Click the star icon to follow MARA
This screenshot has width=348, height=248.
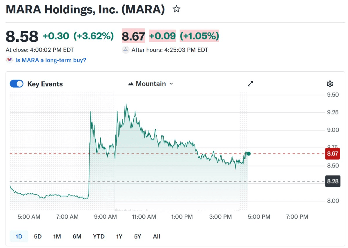176,9
